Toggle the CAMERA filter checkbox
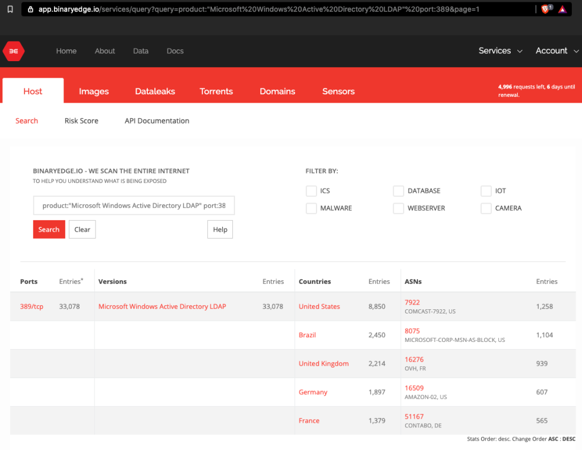Viewport: 582px width, 450px height. tap(486, 208)
